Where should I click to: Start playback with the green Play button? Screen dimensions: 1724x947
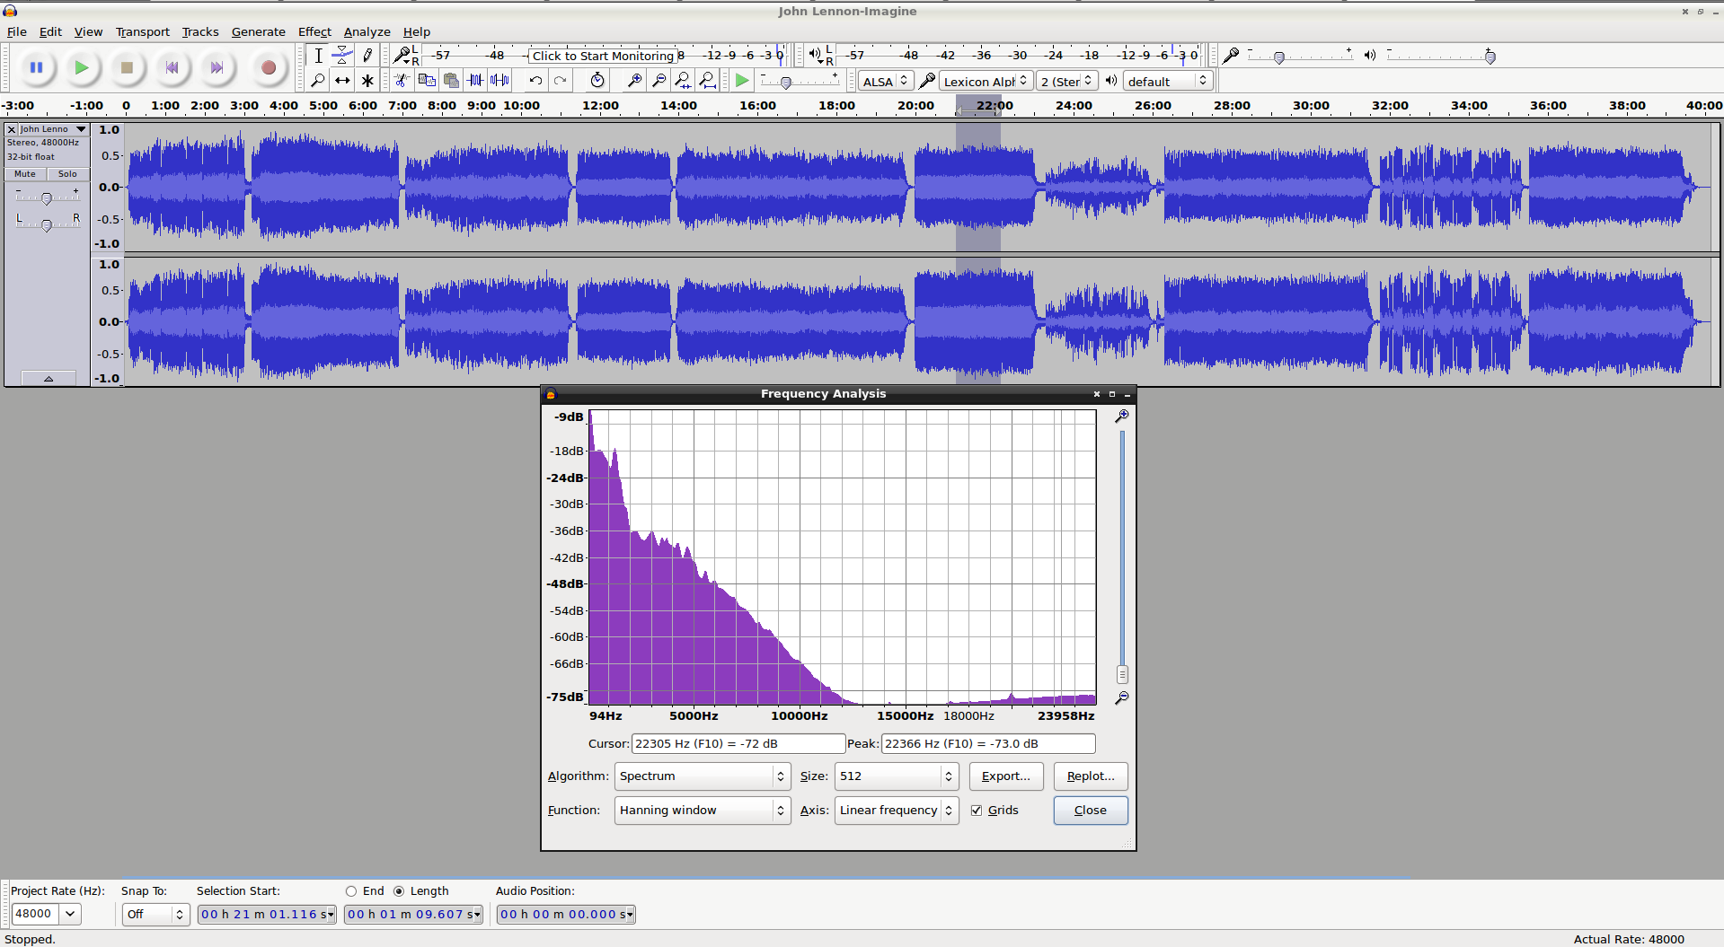pos(82,67)
